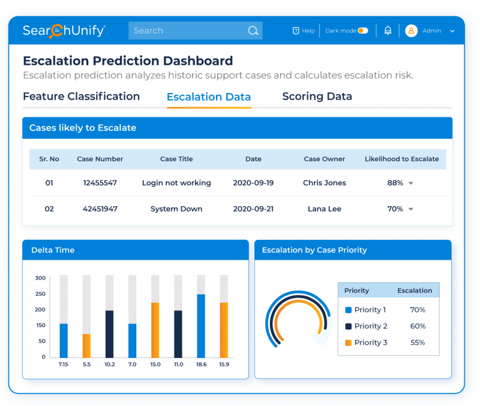
Task: Click the Sr. No column header
Action: [x=49, y=159]
